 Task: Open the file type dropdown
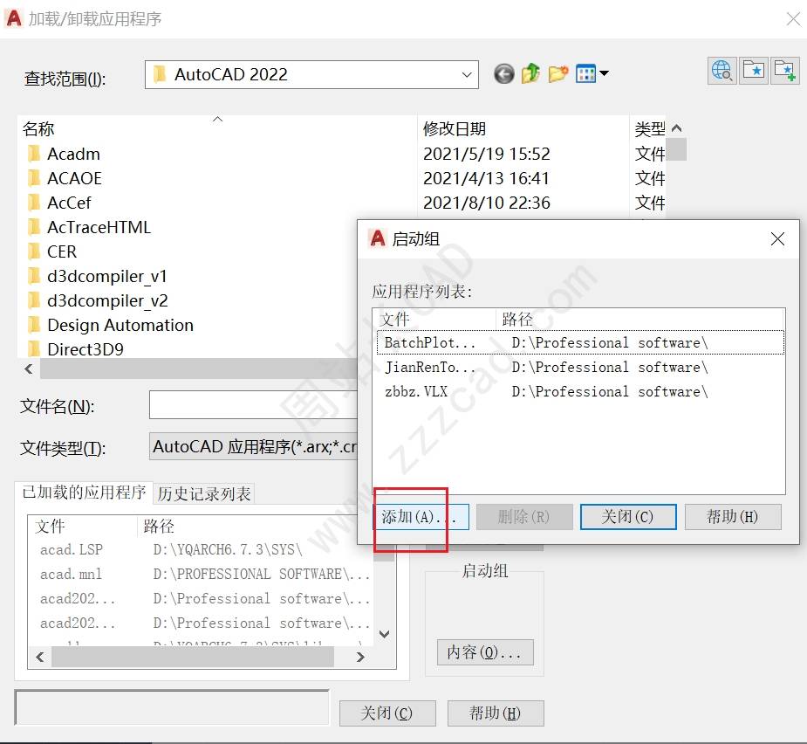point(253,446)
